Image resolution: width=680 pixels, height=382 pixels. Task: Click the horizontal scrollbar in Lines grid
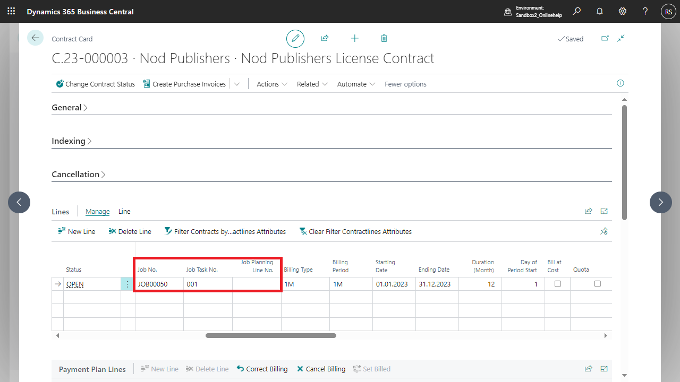[271, 335]
